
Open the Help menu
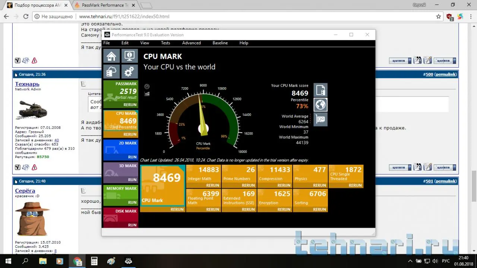(244, 43)
